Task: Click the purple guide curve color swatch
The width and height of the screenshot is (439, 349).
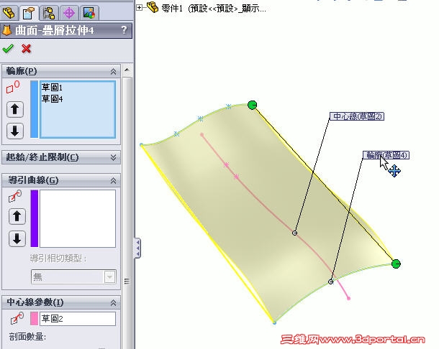Action: tap(34, 218)
